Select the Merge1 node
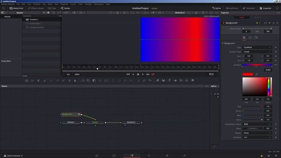The image size is (281, 158). 95,122
